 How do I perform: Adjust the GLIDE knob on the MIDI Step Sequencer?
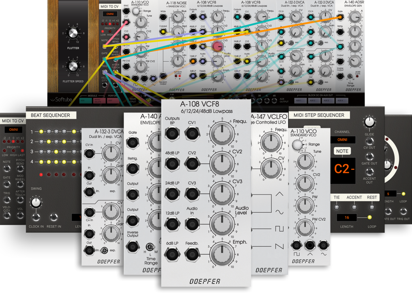coord(369,123)
